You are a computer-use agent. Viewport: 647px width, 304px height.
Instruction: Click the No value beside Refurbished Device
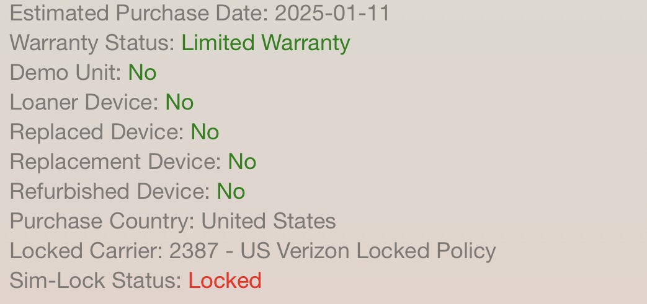[x=231, y=191]
